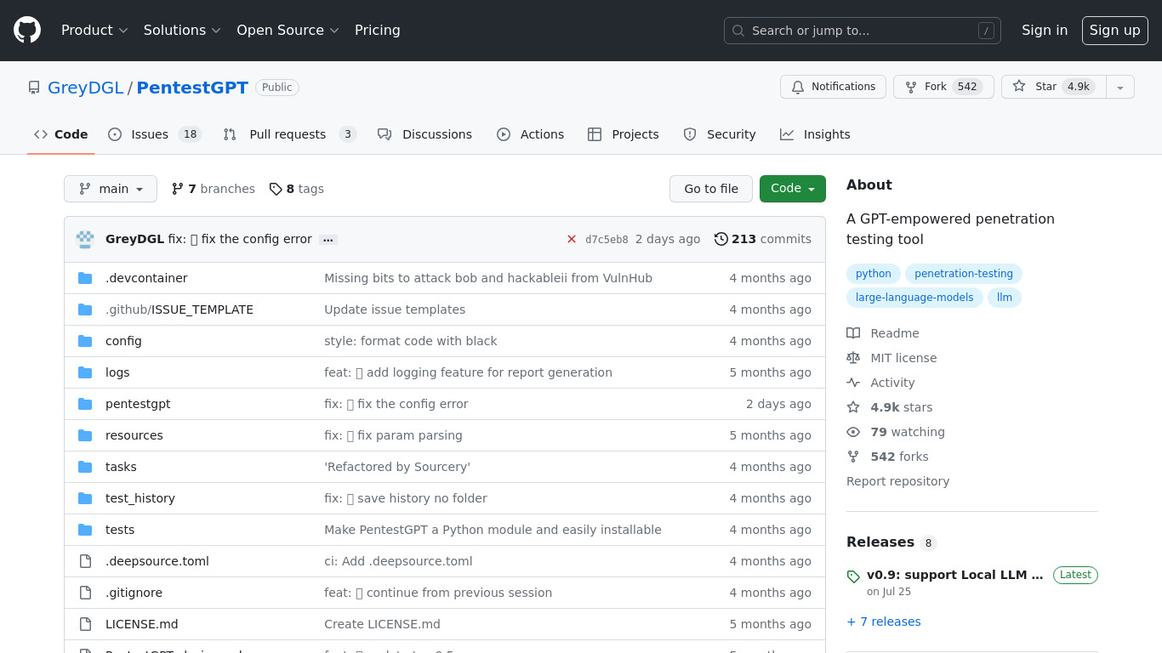
Task: Open the Activity link
Action: tap(880, 383)
